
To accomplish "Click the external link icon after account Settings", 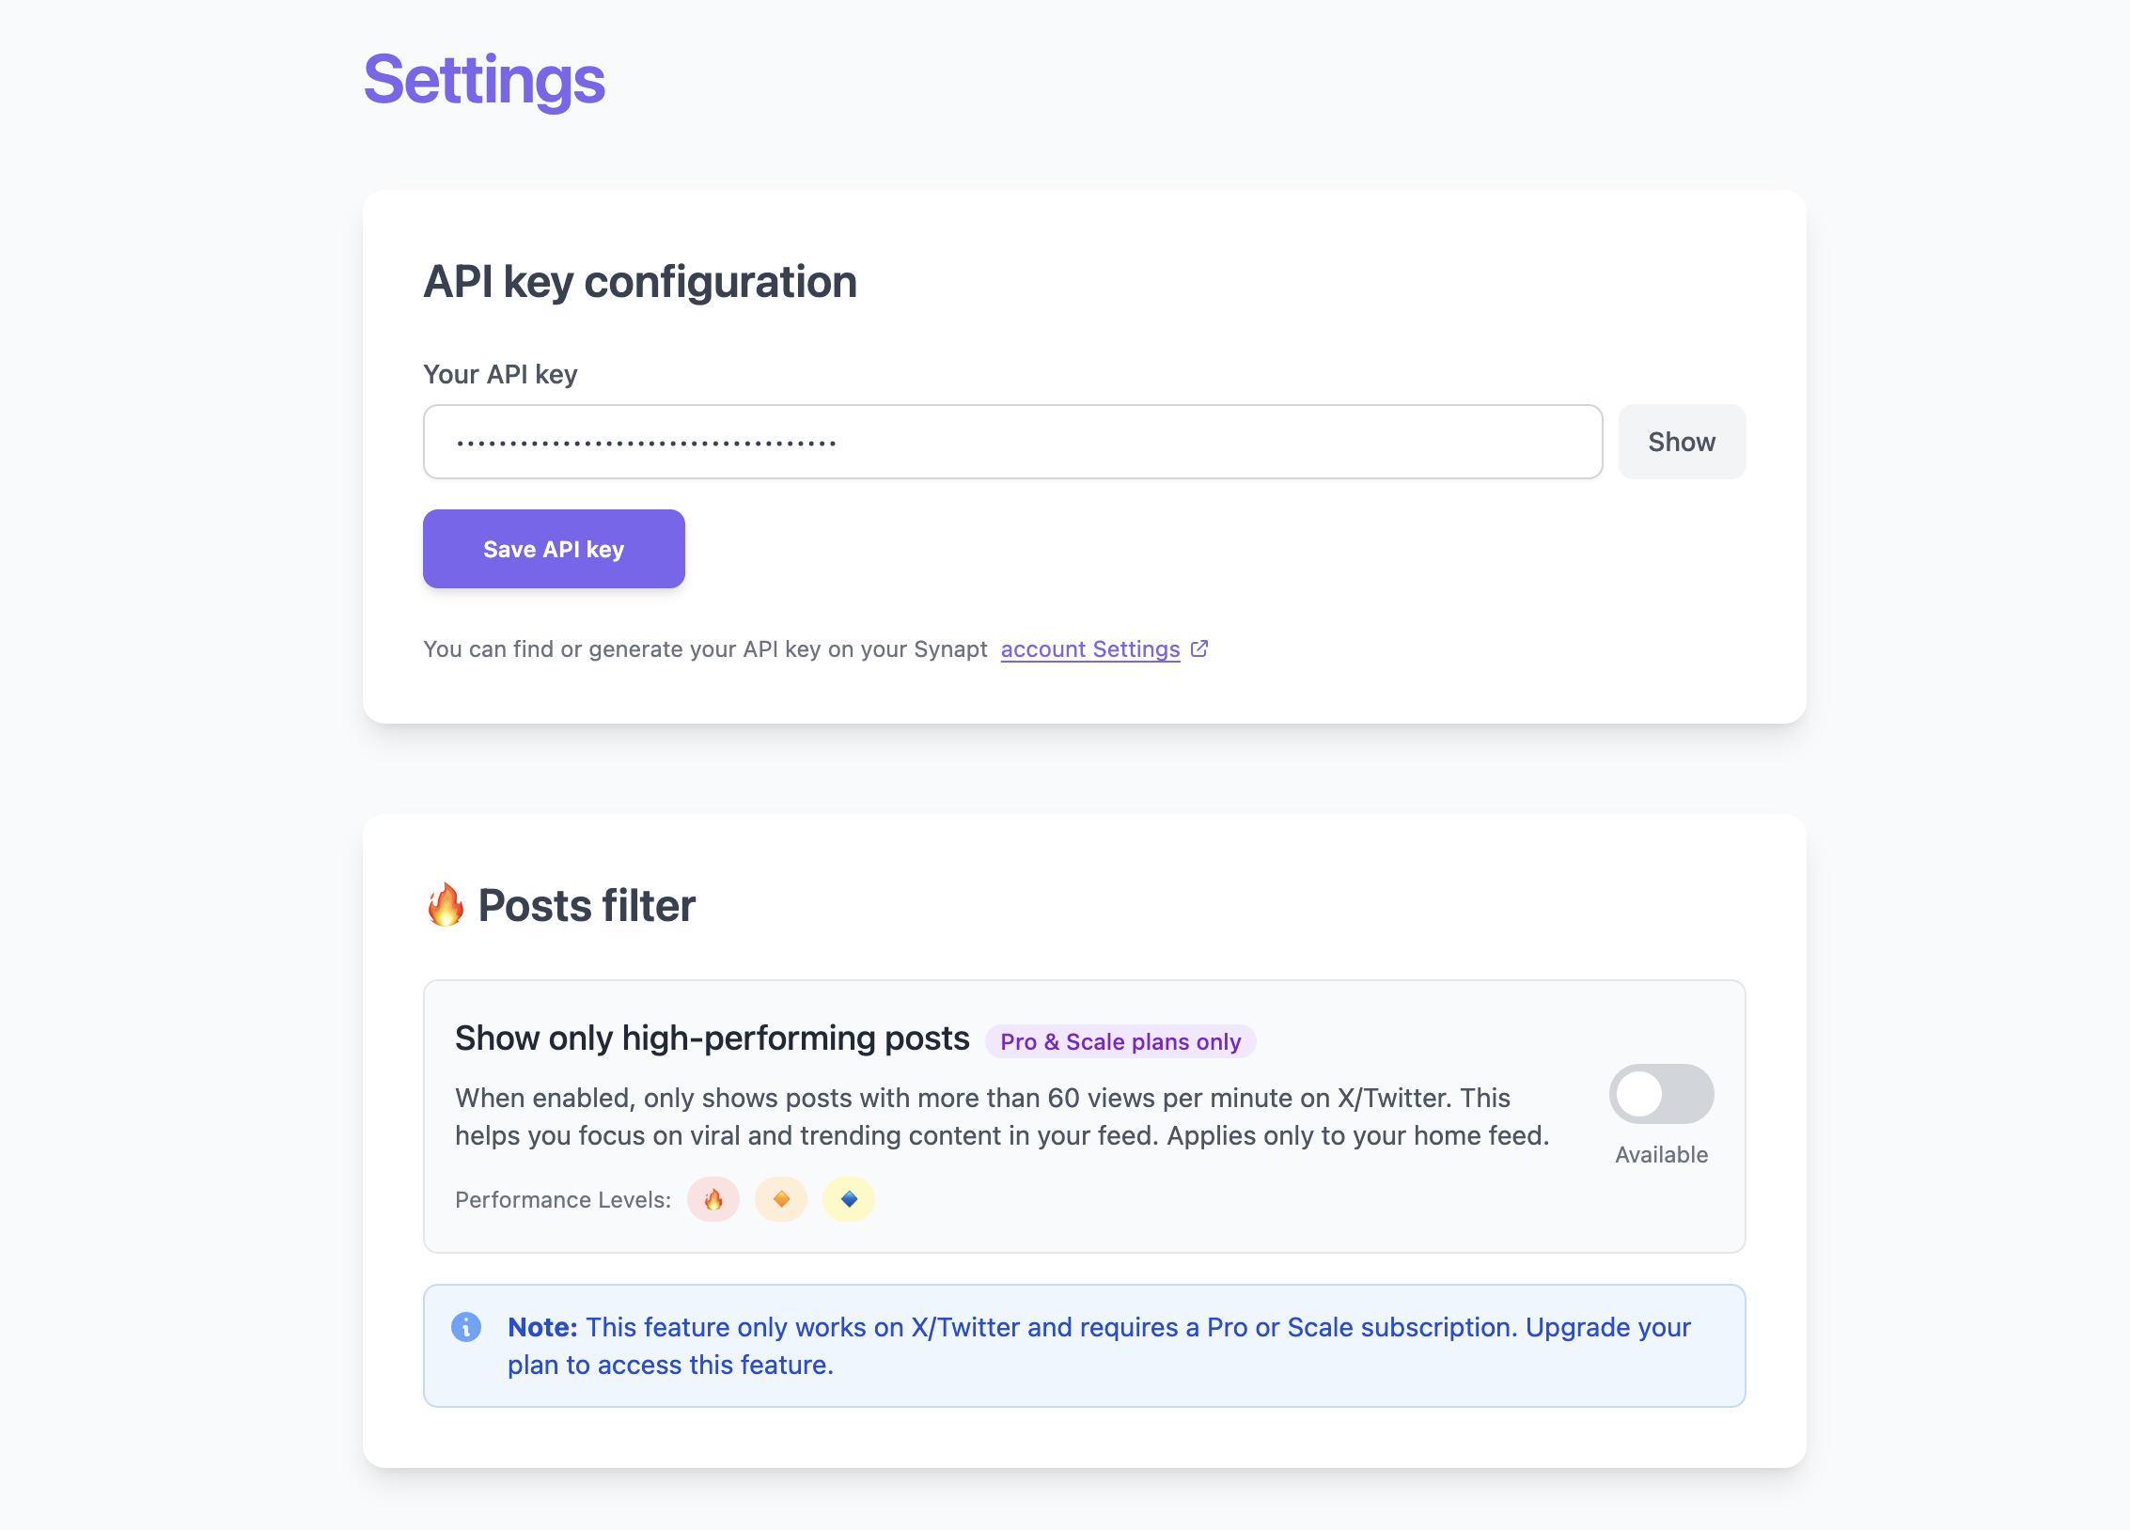I will tap(1199, 648).
